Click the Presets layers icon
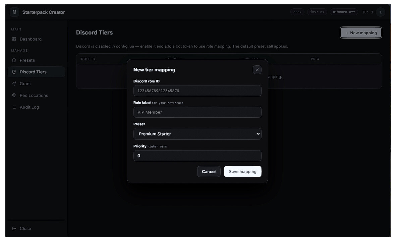Image resolution: width=394 pixels, height=240 pixels. pos(14,60)
